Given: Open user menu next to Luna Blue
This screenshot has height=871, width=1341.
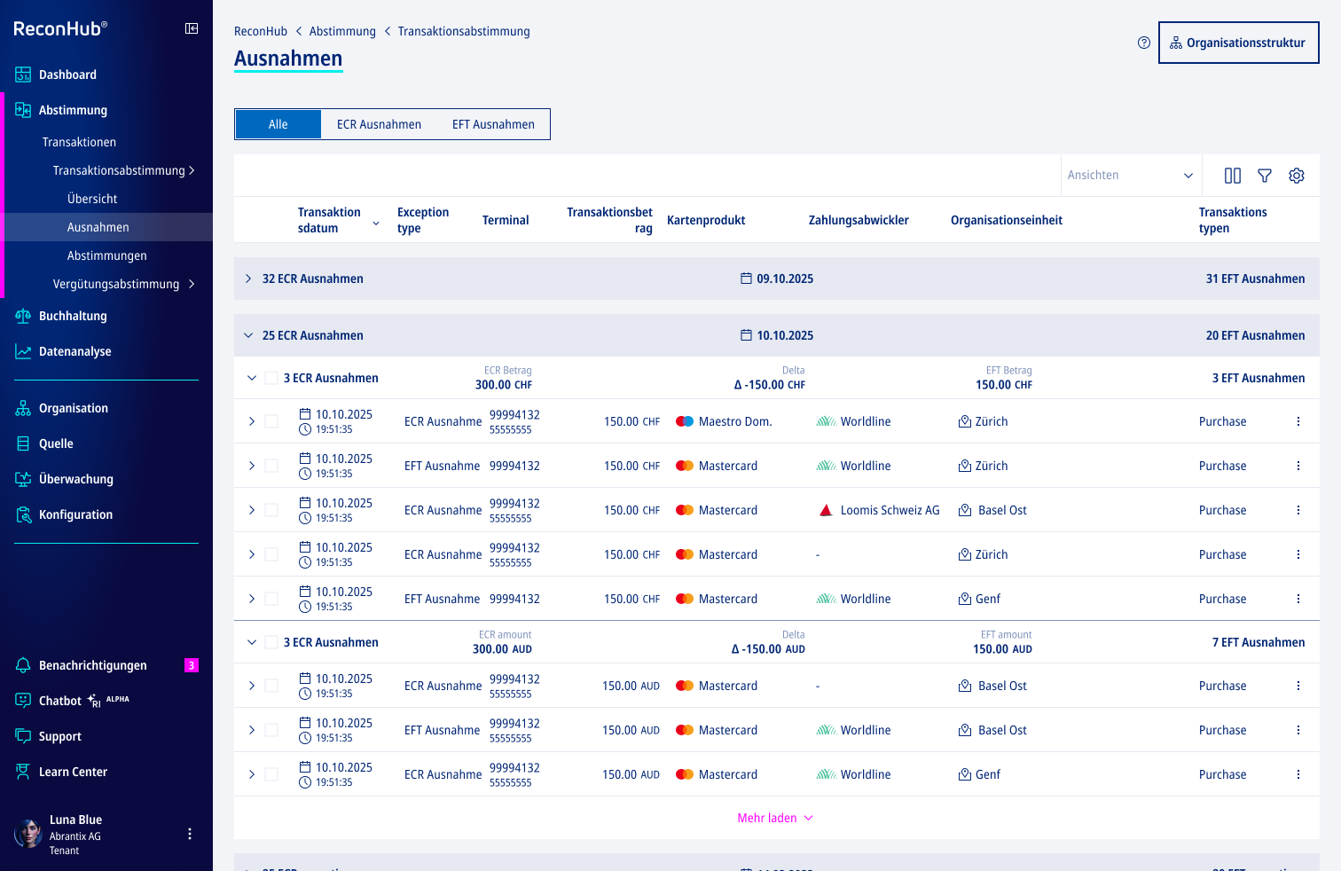Looking at the screenshot, I should [189, 834].
